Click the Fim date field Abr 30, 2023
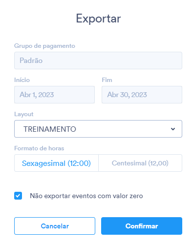Viewport: 193px width, 244px height. 142,95
